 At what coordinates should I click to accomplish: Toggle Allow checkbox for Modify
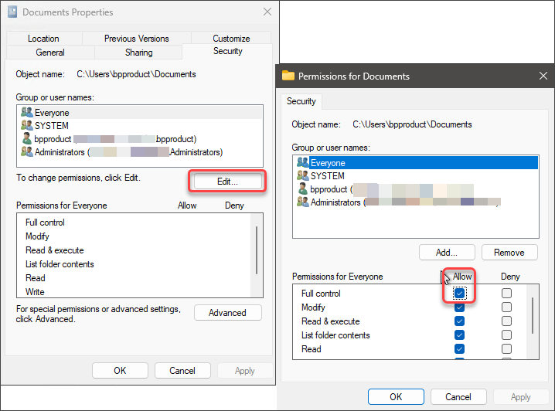pos(459,307)
